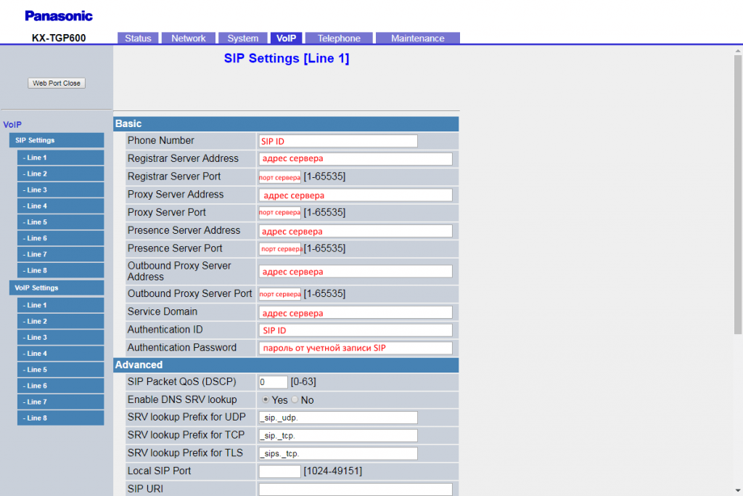Open SIP Settings in the sidebar
Image resolution: width=743 pixels, height=496 pixels.
[x=57, y=140]
